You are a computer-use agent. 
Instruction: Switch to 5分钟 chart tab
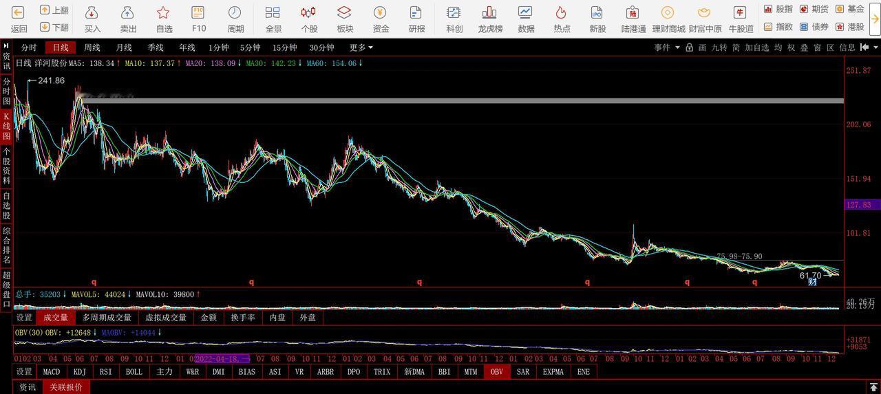251,47
